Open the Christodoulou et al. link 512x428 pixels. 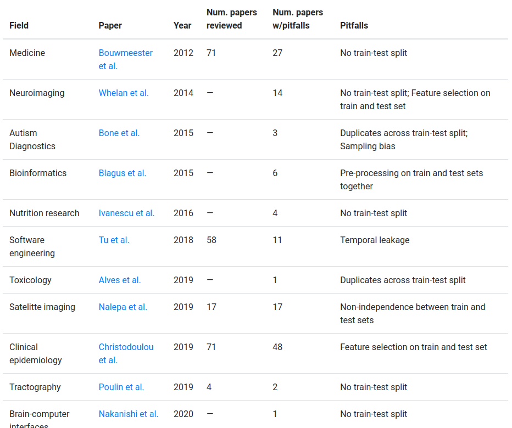(x=126, y=347)
